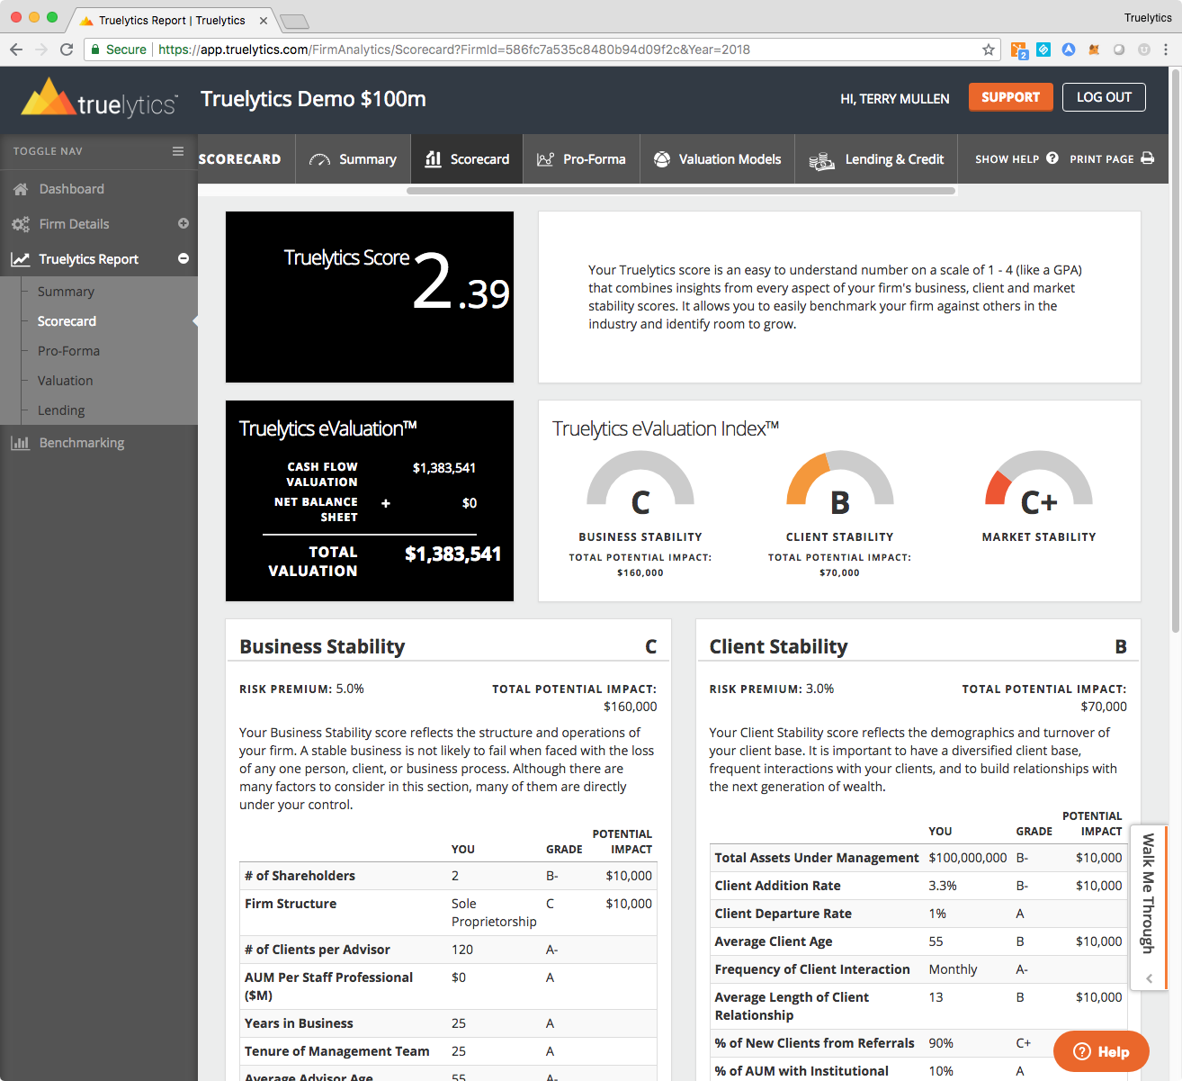The width and height of the screenshot is (1182, 1081).
Task: Click the Summary gauge icon
Action: point(319,159)
